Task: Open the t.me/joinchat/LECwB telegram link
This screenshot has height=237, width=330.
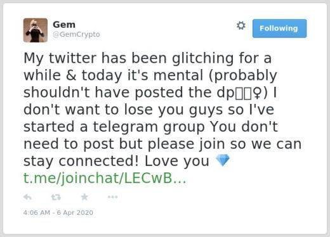Action: 105,178
